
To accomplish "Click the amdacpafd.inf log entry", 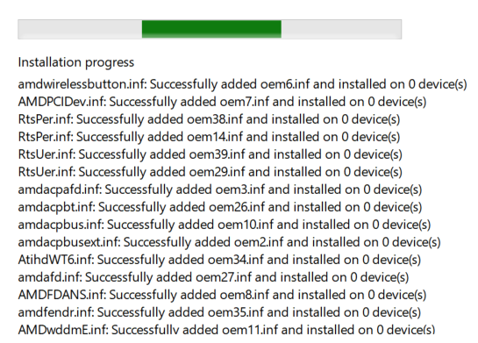I will click(x=220, y=189).
